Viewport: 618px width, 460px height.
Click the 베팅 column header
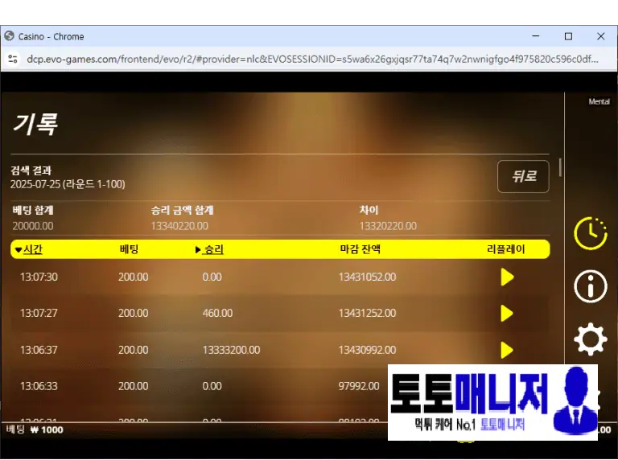click(x=129, y=249)
